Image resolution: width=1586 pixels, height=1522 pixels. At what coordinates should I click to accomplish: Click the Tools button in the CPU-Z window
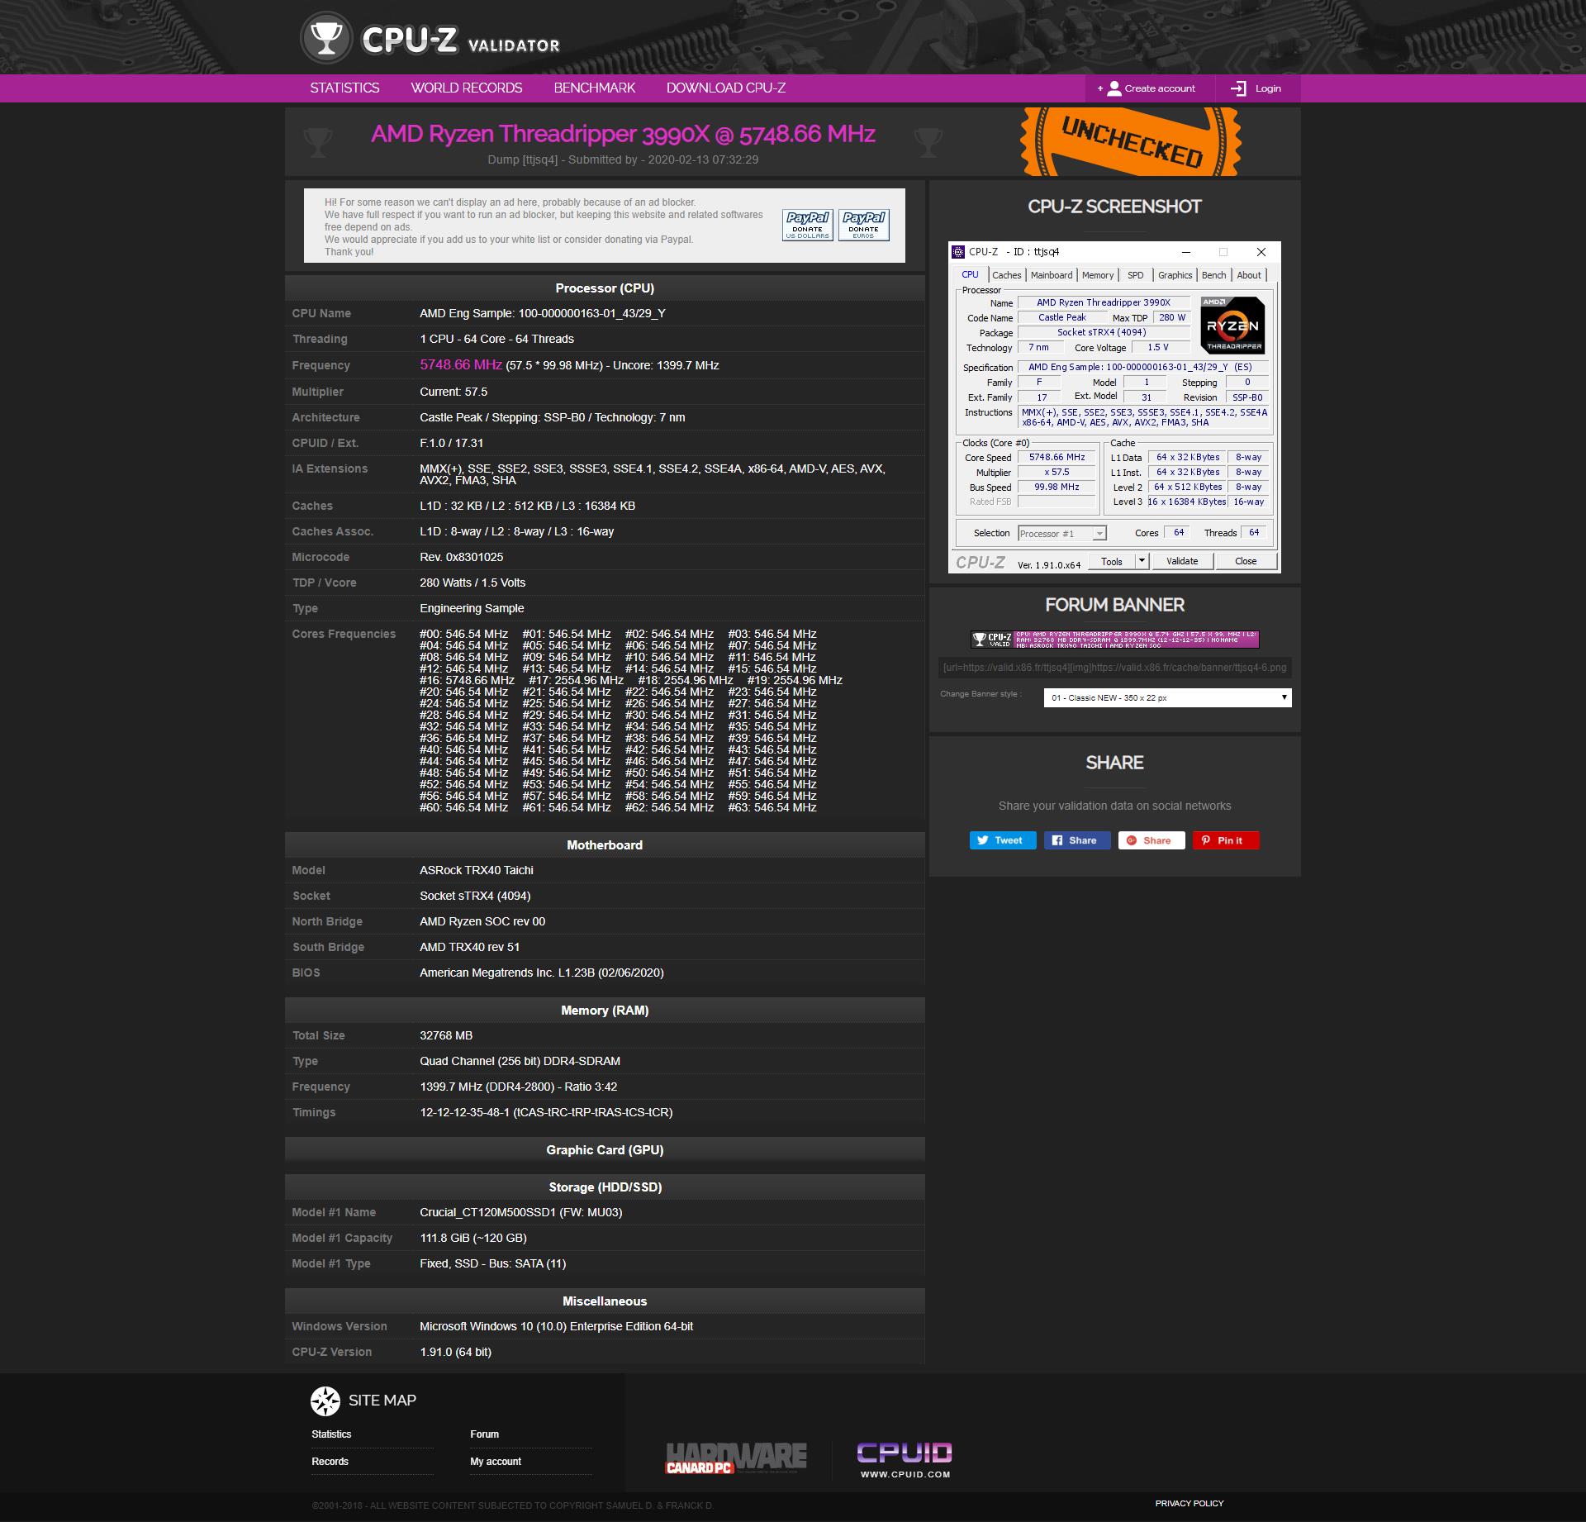click(1112, 562)
